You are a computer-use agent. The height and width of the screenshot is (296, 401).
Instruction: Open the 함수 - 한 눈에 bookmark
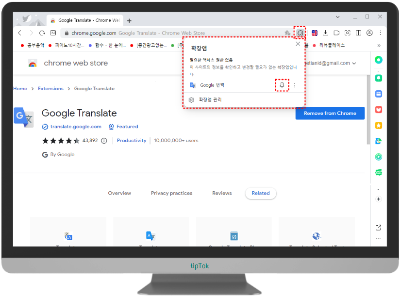(x=107, y=46)
